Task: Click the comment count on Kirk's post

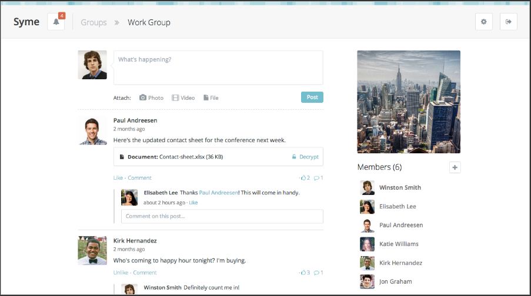Action: pos(318,273)
